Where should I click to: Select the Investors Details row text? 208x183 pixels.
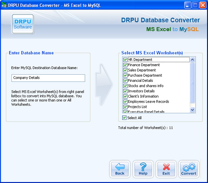tap(141, 91)
